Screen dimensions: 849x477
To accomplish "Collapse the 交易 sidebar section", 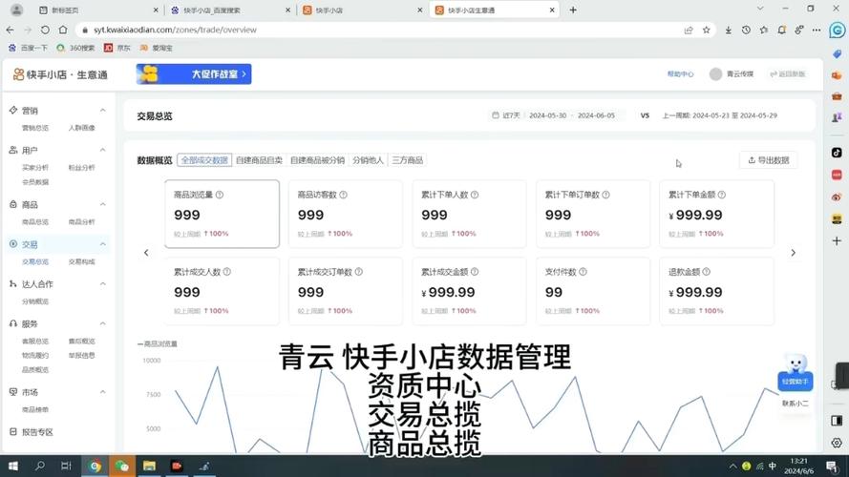I will (x=103, y=244).
